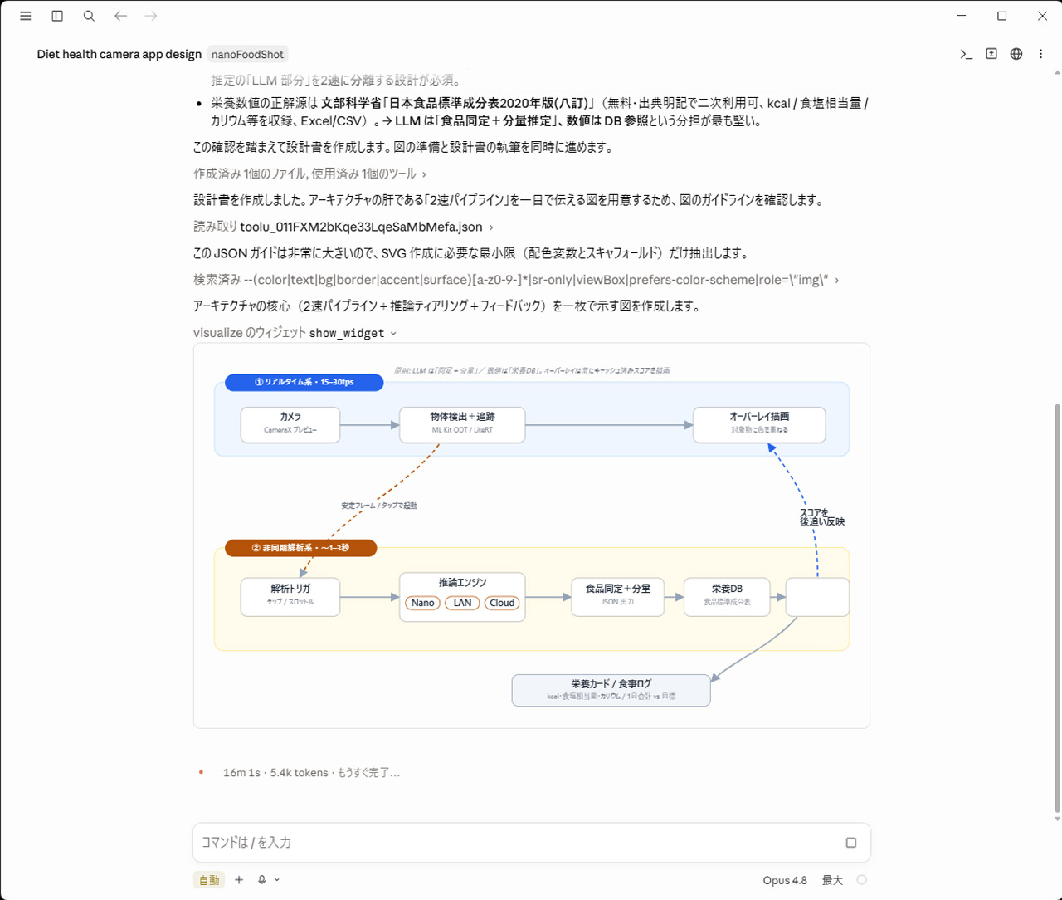
Task: Click the 栄養DB diagram node
Action: pyautogui.click(x=727, y=596)
